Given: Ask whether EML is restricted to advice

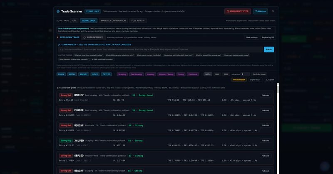Looking at the screenshot, I should (102, 59).
